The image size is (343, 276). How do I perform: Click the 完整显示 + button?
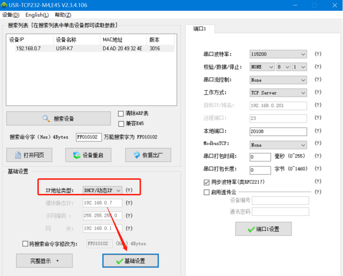click(x=44, y=261)
